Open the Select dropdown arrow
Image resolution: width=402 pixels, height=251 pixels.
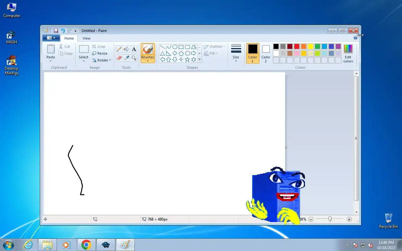click(84, 61)
